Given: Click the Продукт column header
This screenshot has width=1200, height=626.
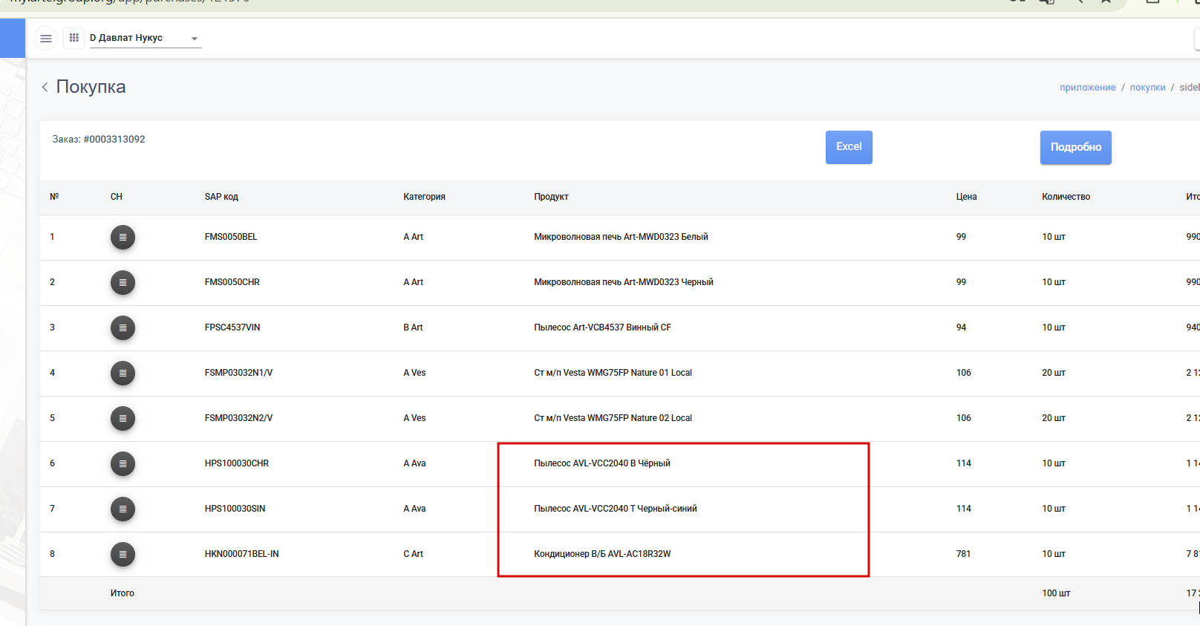Looking at the screenshot, I should point(551,197).
